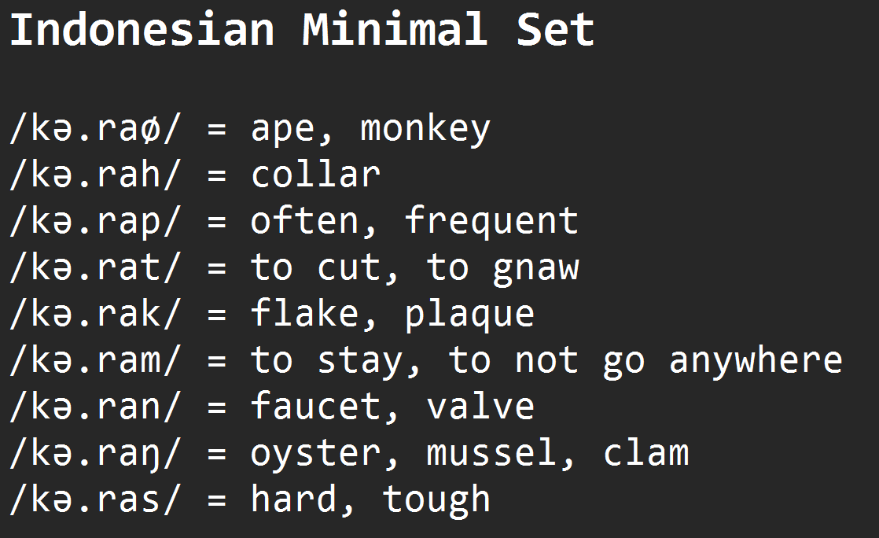Select the /kə.rat/ transcription

coord(95,268)
